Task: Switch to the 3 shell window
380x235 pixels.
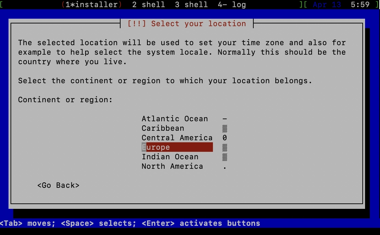Action: click(191, 5)
